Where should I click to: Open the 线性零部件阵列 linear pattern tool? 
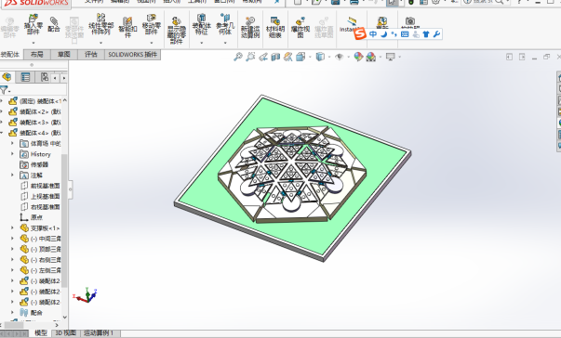click(100, 24)
